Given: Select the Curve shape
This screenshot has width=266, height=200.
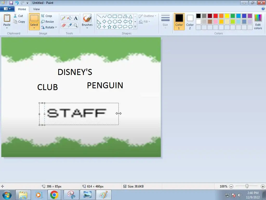Looking at the screenshot, I should click(104, 16).
